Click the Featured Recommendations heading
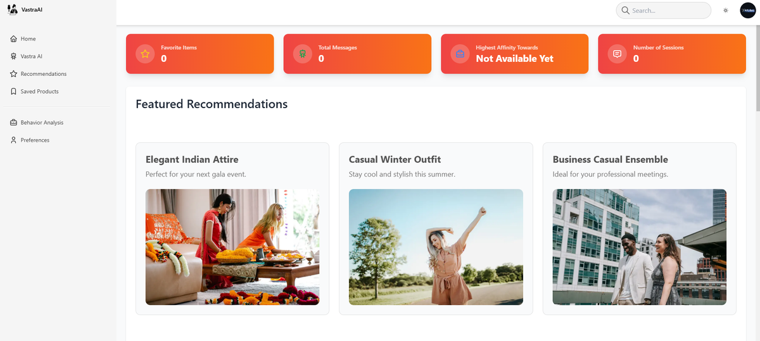 [212, 104]
